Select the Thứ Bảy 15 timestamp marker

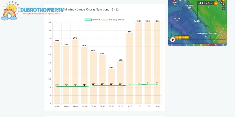[182, 37]
